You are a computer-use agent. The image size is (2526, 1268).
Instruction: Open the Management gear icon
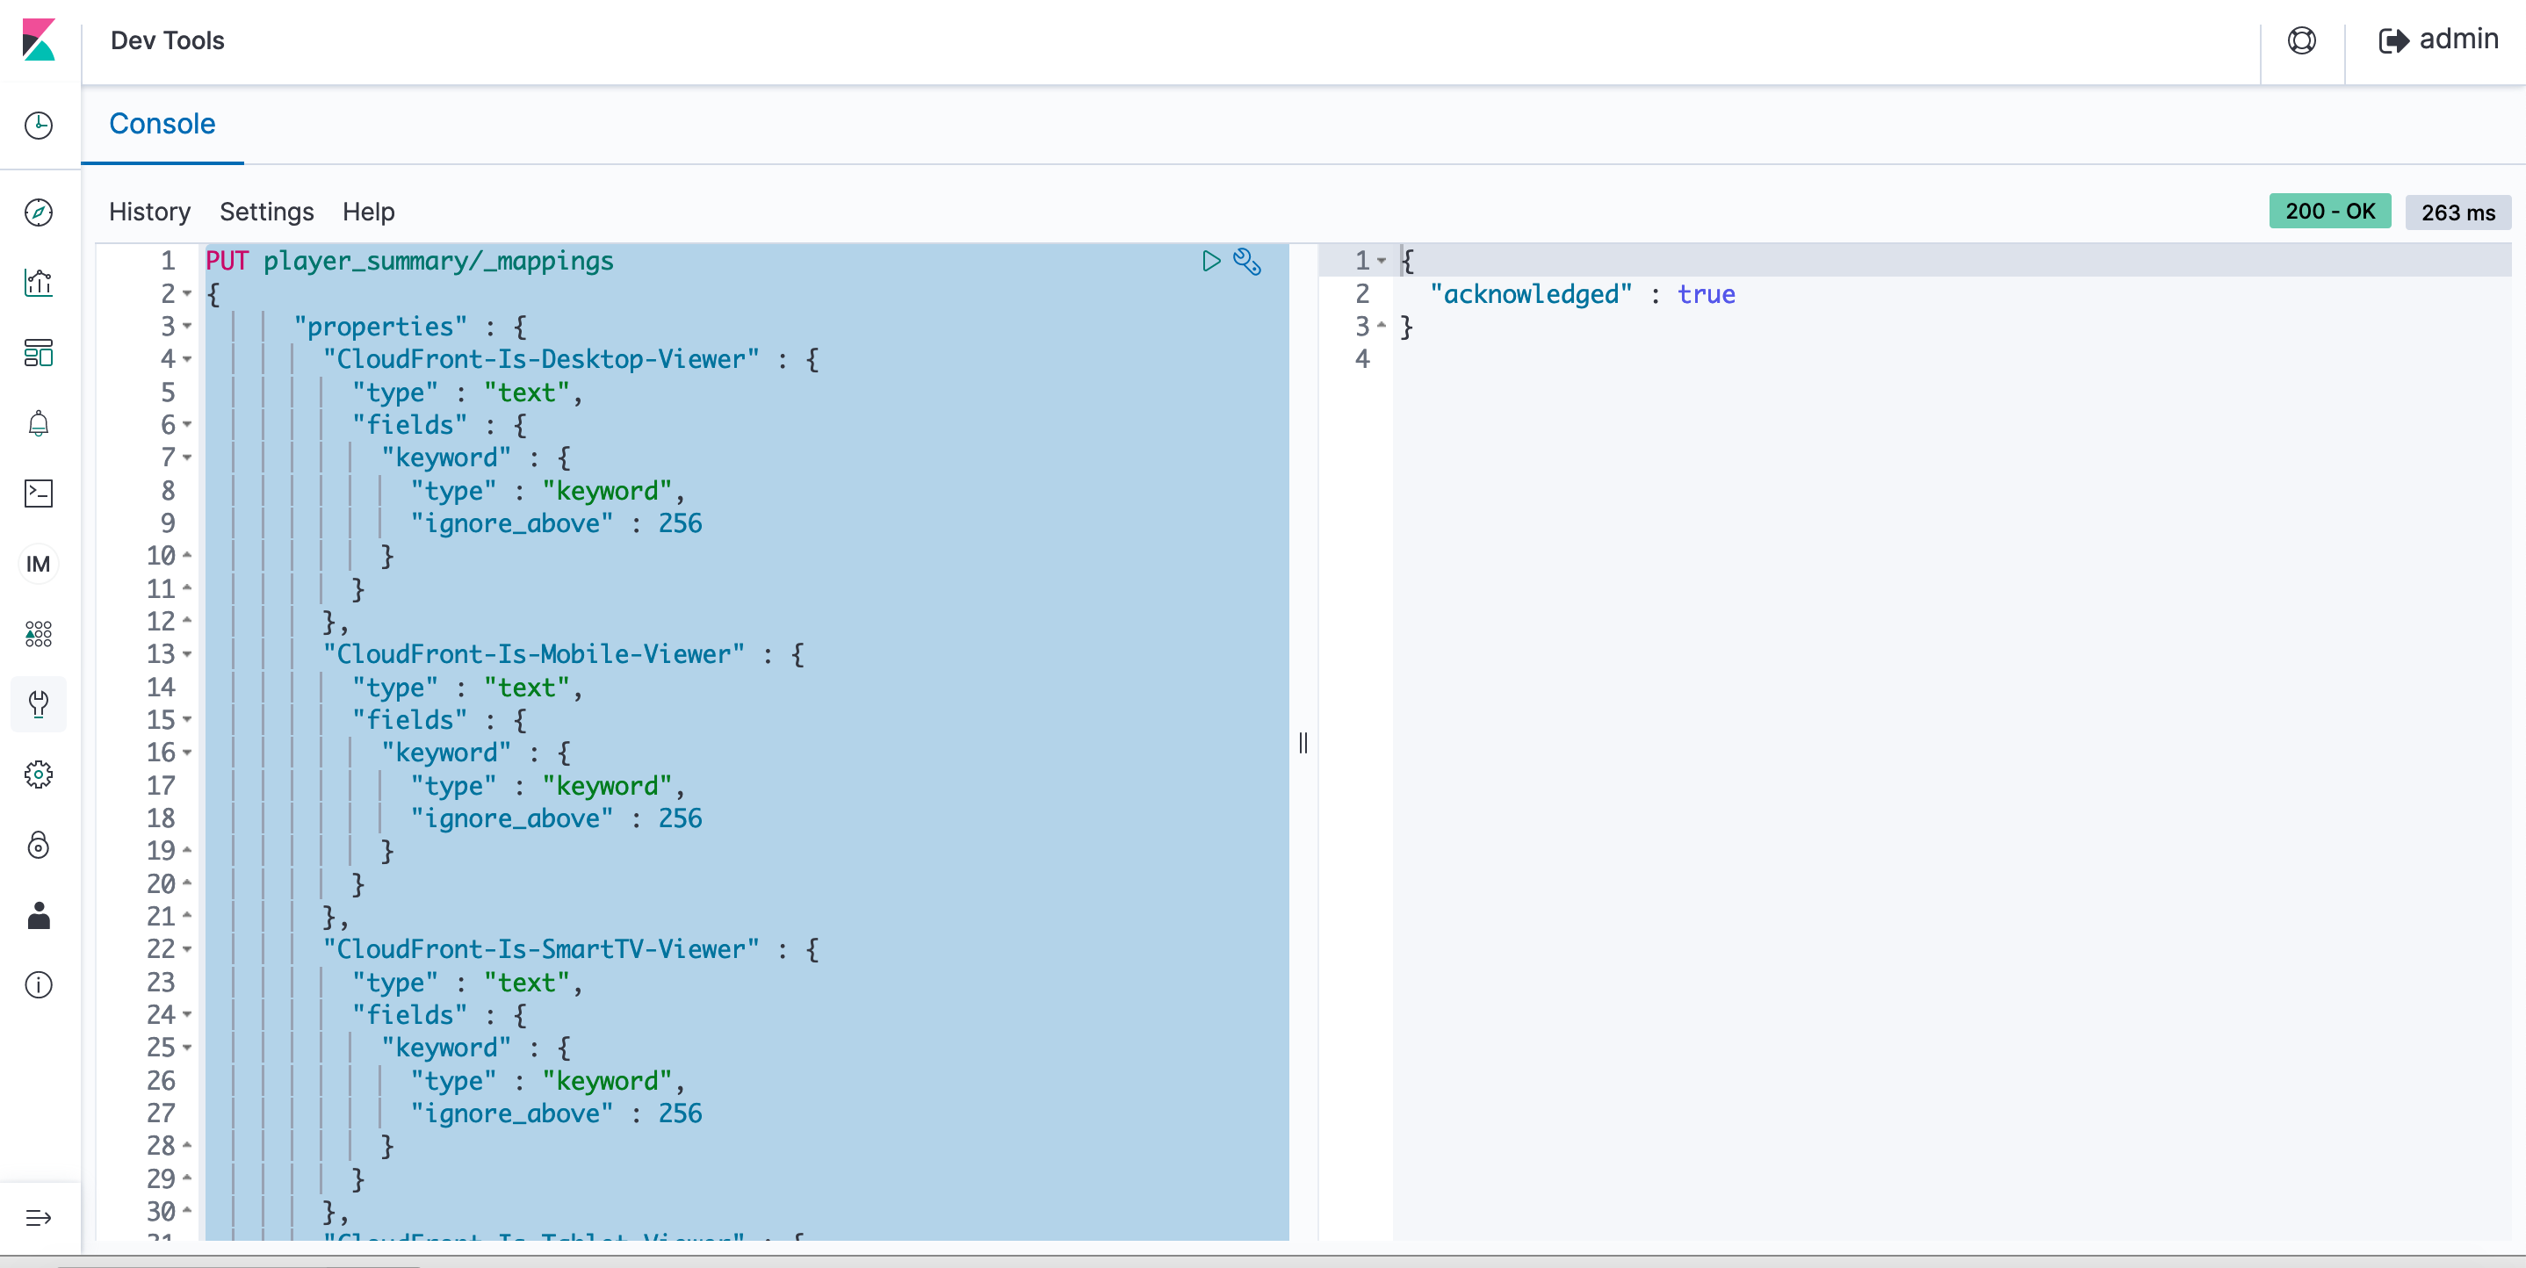(x=39, y=774)
